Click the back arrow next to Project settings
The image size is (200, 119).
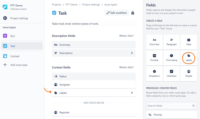(5, 18)
